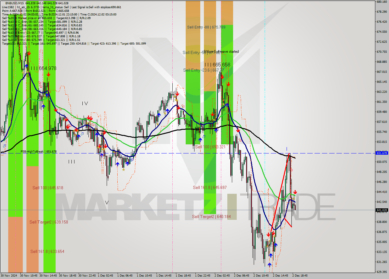
Task: Click the highlighted 651.678 price tag on axis
Action: coord(382,153)
